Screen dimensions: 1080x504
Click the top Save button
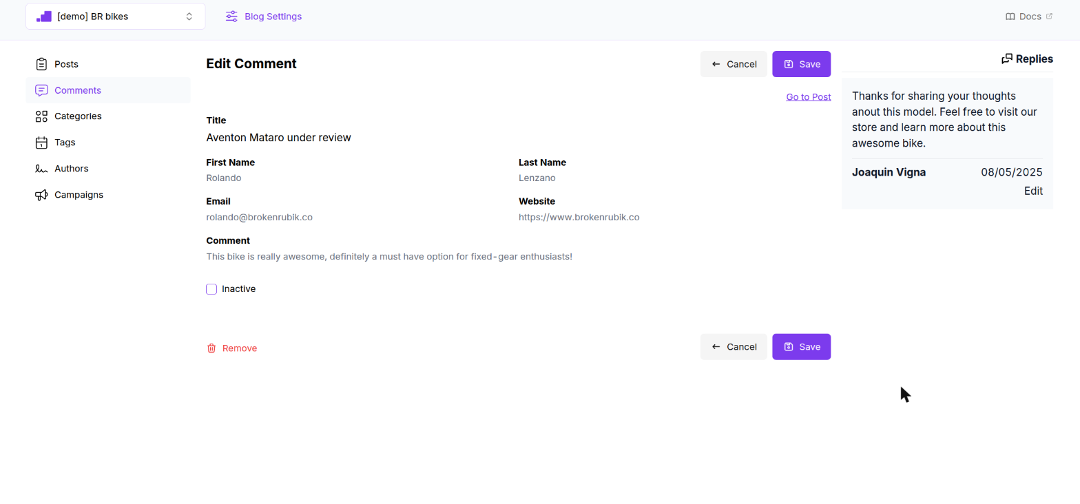click(x=801, y=64)
